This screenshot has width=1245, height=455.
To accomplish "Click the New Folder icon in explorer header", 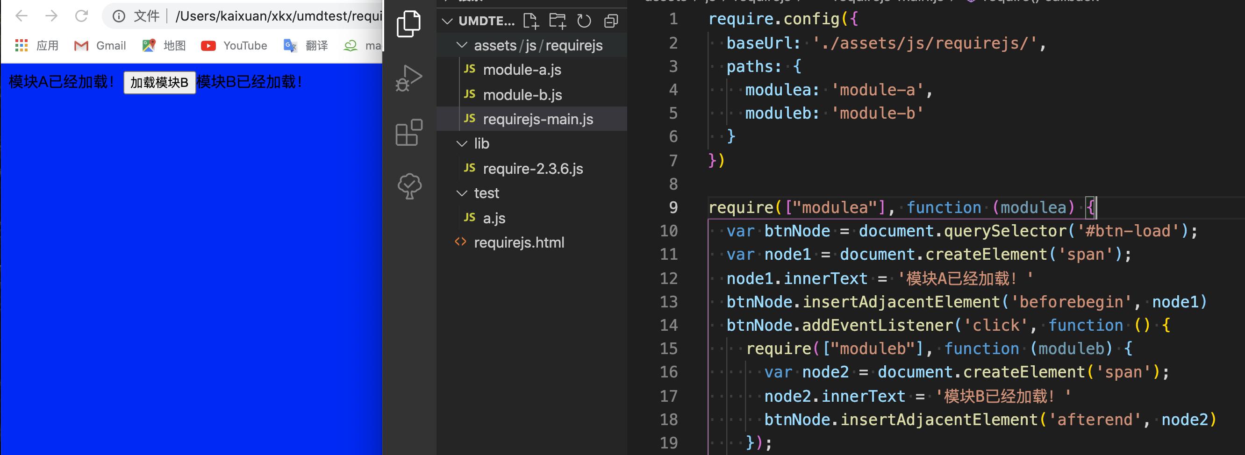I will coord(557,21).
